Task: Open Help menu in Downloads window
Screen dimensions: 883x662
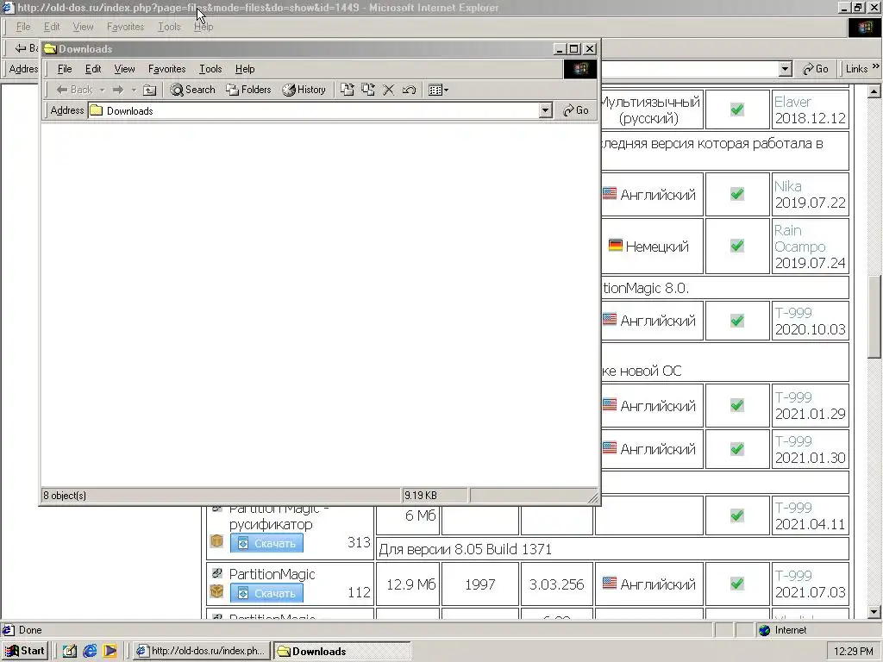Action: (245, 69)
